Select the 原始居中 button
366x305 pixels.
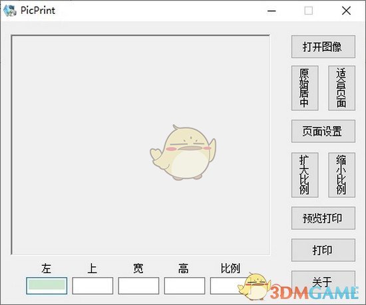point(305,88)
